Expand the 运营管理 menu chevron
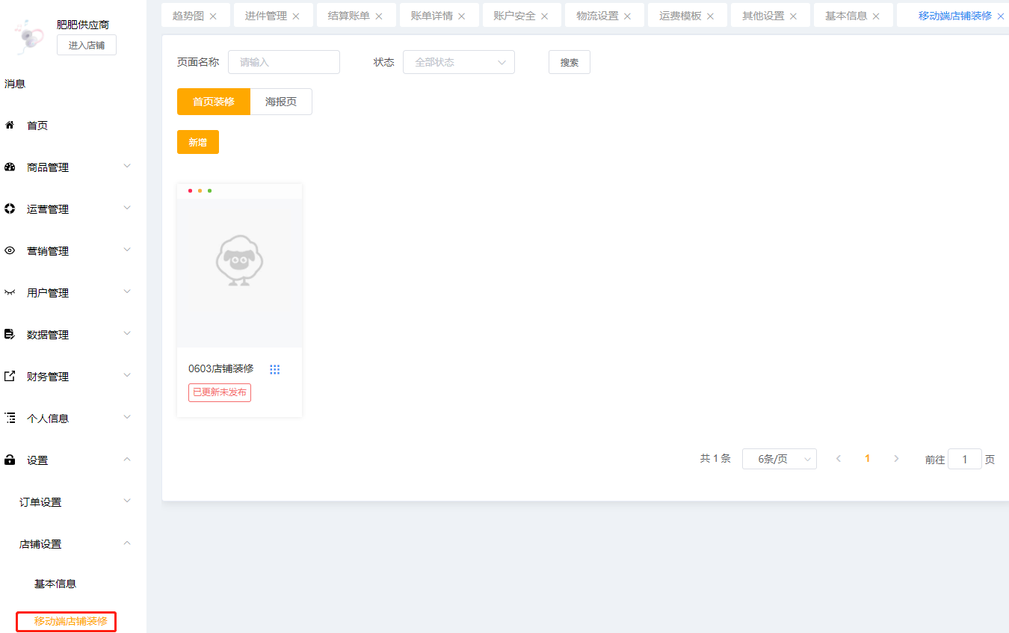Viewport: 1009px width, 633px height. click(127, 208)
